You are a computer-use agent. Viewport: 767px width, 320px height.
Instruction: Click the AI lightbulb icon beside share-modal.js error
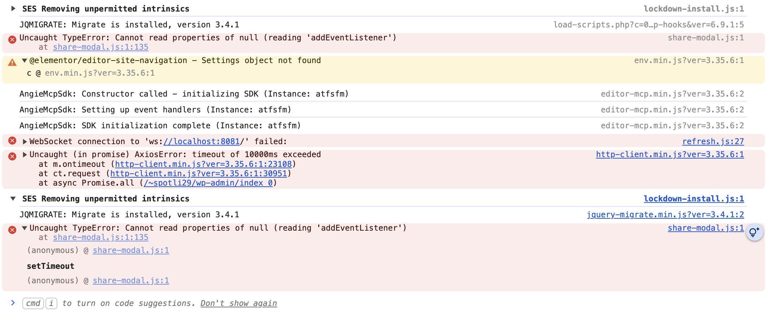(754, 232)
